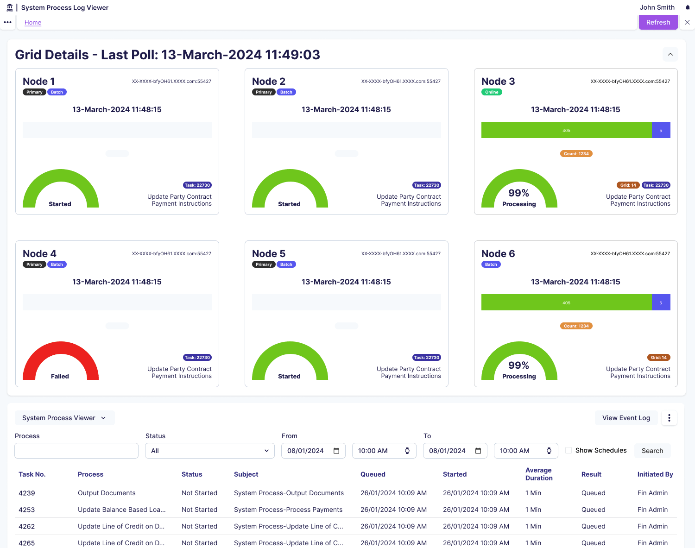Open the three-dot menu beside Home

pyautogui.click(x=7, y=22)
